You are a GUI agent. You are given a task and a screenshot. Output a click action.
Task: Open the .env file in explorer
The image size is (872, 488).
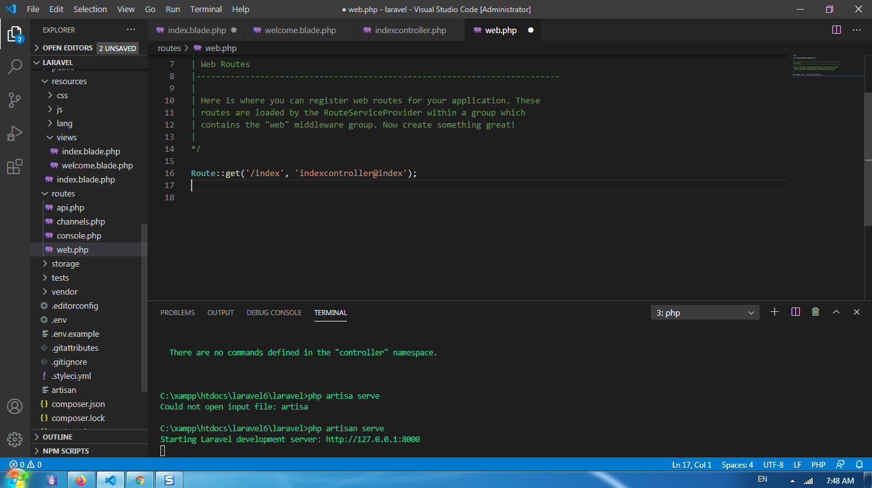point(89,320)
